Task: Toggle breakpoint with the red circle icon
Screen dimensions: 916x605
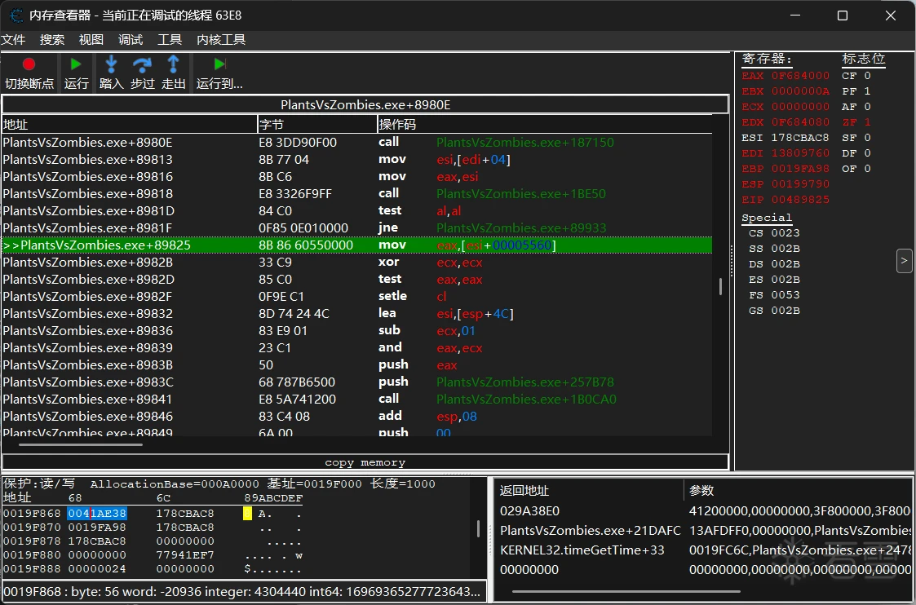Action: tap(29, 64)
